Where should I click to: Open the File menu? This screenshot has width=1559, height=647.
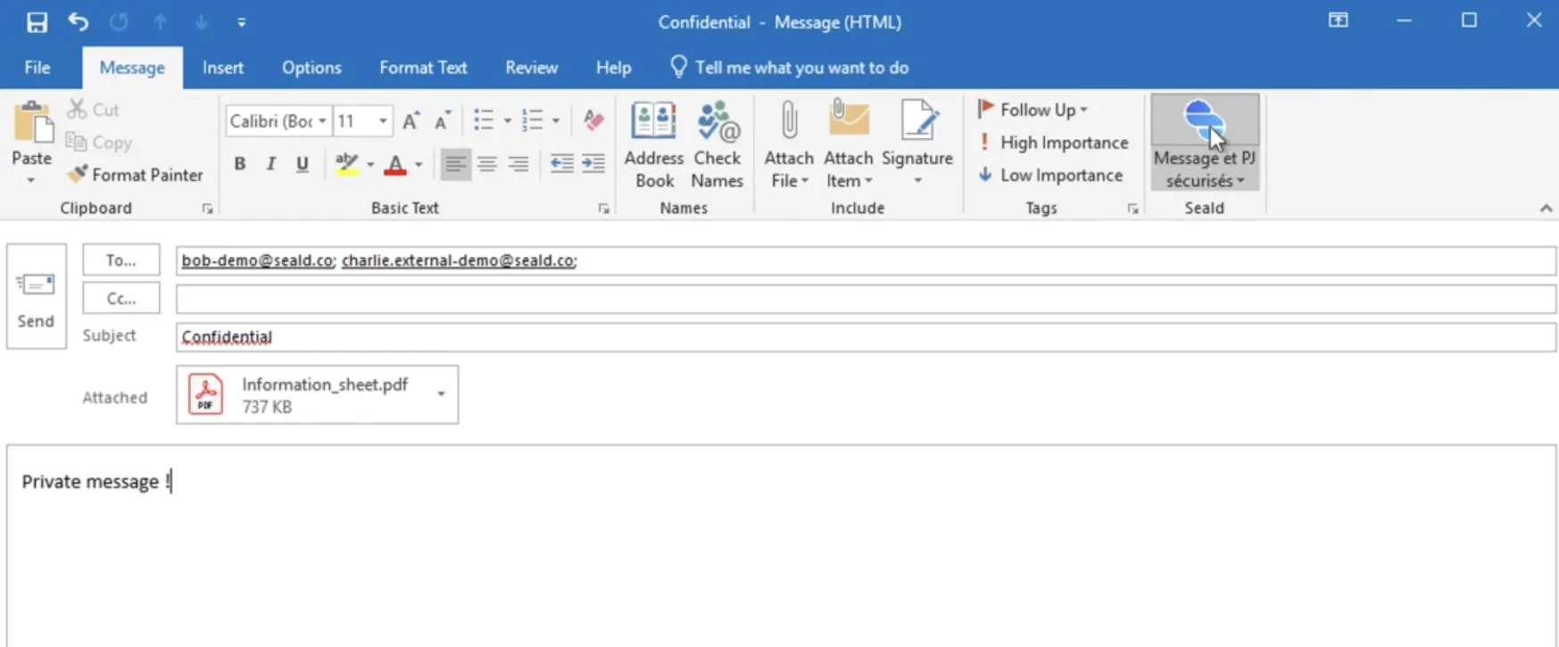[x=37, y=68]
